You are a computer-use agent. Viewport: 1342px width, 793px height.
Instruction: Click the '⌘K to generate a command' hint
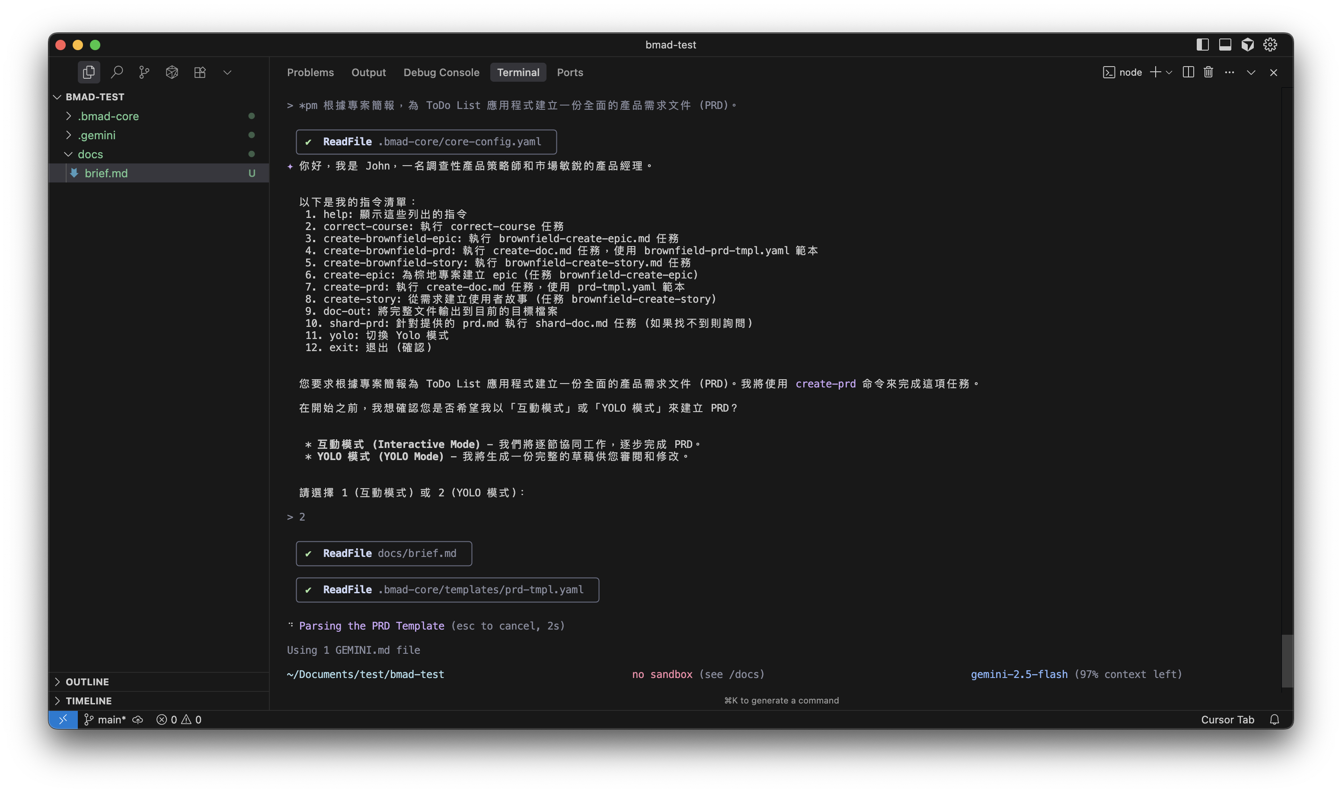pos(781,700)
